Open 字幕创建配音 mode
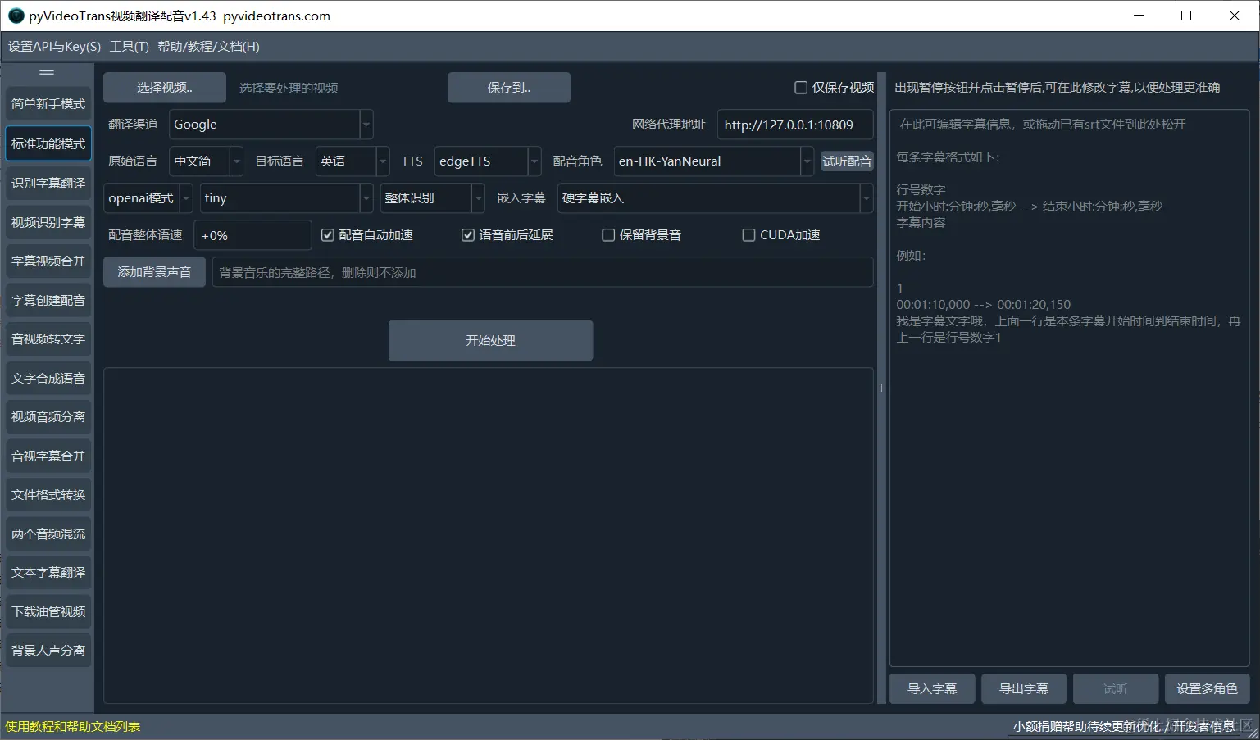Image resolution: width=1260 pixels, height=740 pixels. click(x=48, y=300)
